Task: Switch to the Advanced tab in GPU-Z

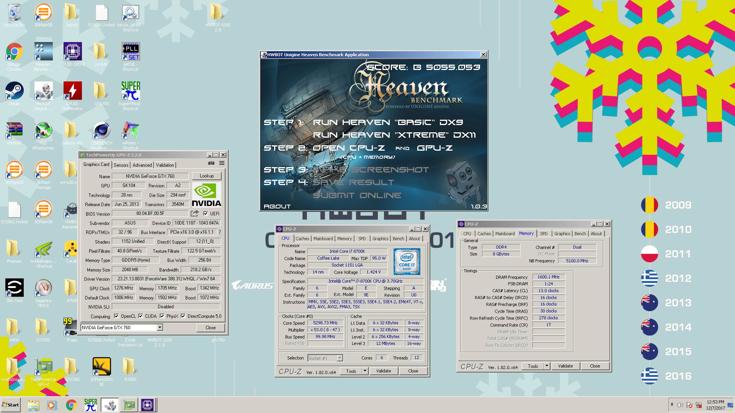Action: 142,165
